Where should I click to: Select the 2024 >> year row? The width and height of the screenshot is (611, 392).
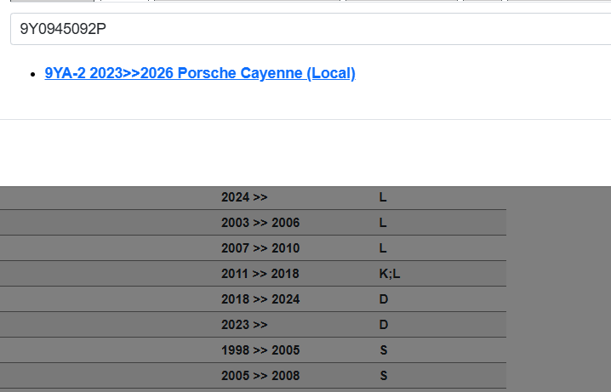click(x=244, y=197)
